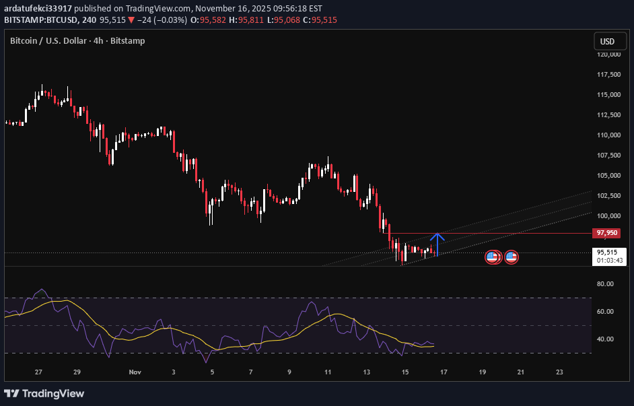The height and width of the screenshot is (406, 634).
Task: Click the left US flag economic event icon
Action: point(492,257)
